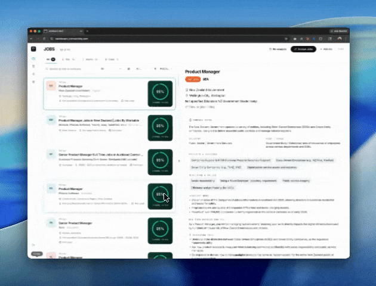Click the faint text button right of Add Job
This screenshot has width=376, height=286.
pyautogui.click(x=341, y=49)
